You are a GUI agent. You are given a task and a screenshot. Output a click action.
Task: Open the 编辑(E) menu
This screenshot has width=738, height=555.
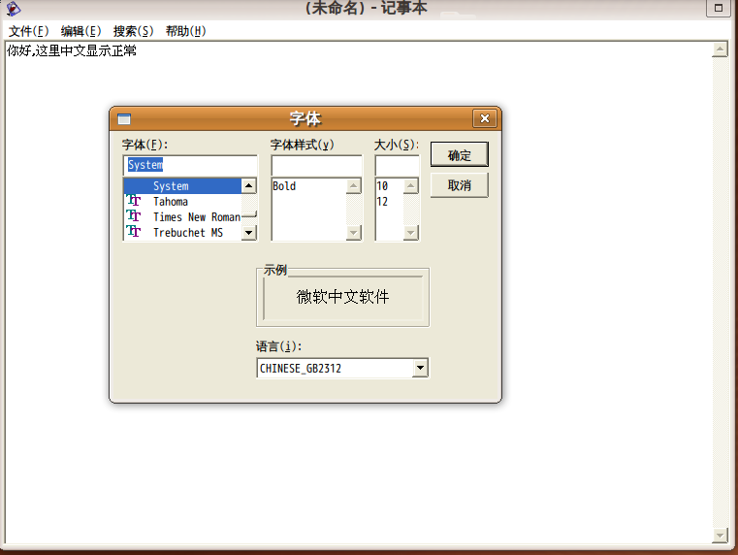coord(80,31)
